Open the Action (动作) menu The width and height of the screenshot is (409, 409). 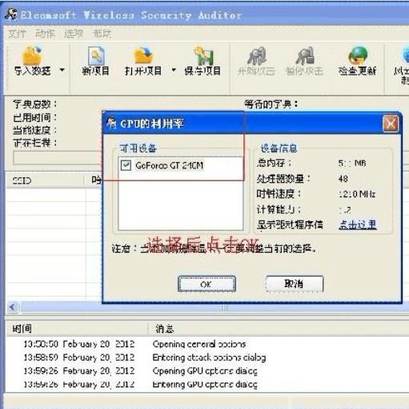[x=45, y=34]
